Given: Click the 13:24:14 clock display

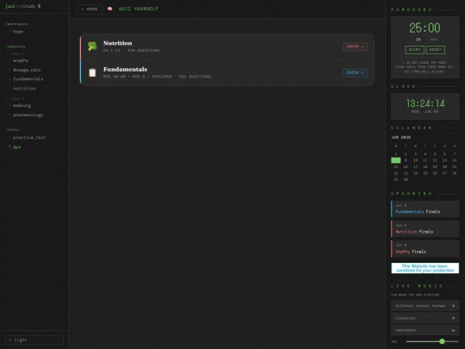Looking at the screenshot, I should coord(425,103).
